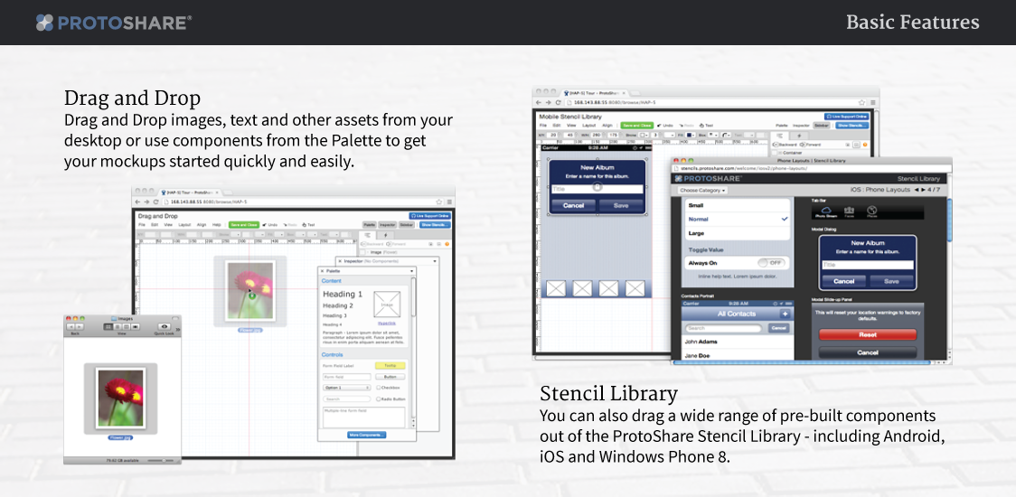1016x497 pixels.
Task: Click Undo in Mobile Stencil editor
Action: (x=664, y=125)
